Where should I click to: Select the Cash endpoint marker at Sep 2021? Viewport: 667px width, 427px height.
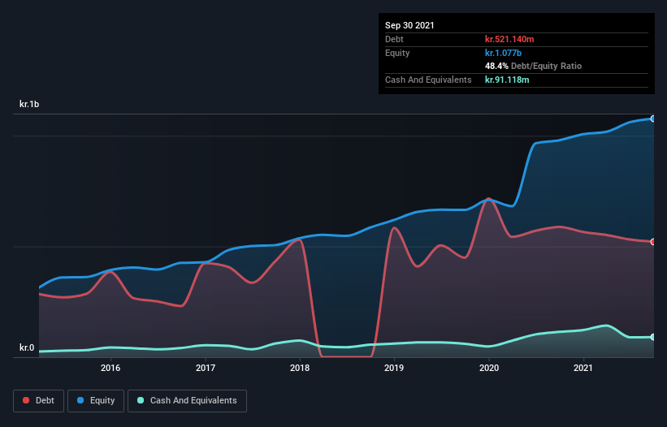coord(653,337)
